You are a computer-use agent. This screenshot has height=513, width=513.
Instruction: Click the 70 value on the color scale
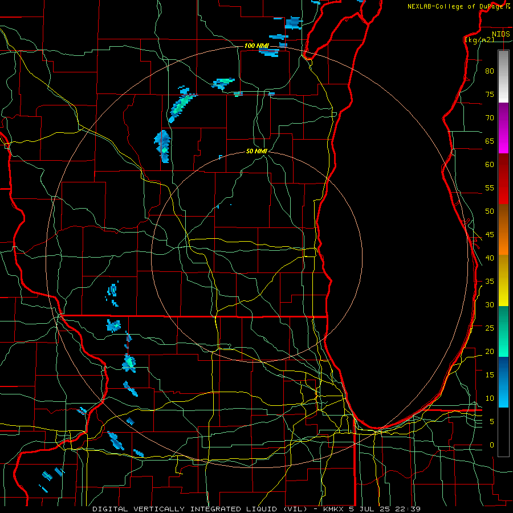point(490,118)
